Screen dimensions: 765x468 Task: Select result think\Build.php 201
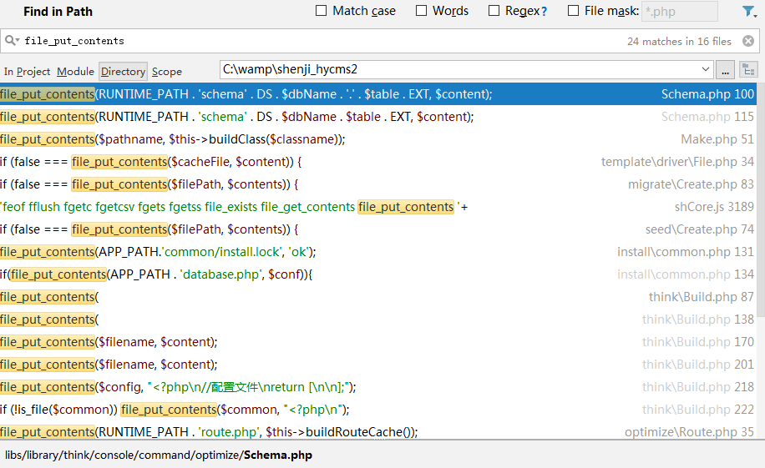click(378, 365)
